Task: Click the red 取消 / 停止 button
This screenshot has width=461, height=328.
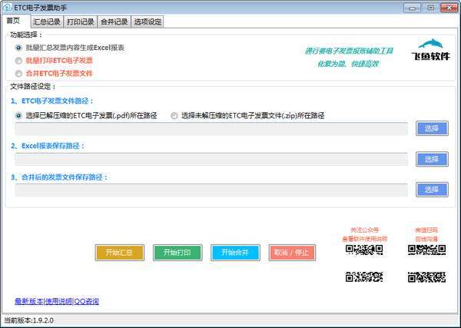Action: coord(292,252)
